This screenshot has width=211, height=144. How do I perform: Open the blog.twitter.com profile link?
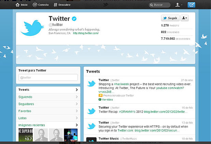pyautogui.click(x=86, y=33)
